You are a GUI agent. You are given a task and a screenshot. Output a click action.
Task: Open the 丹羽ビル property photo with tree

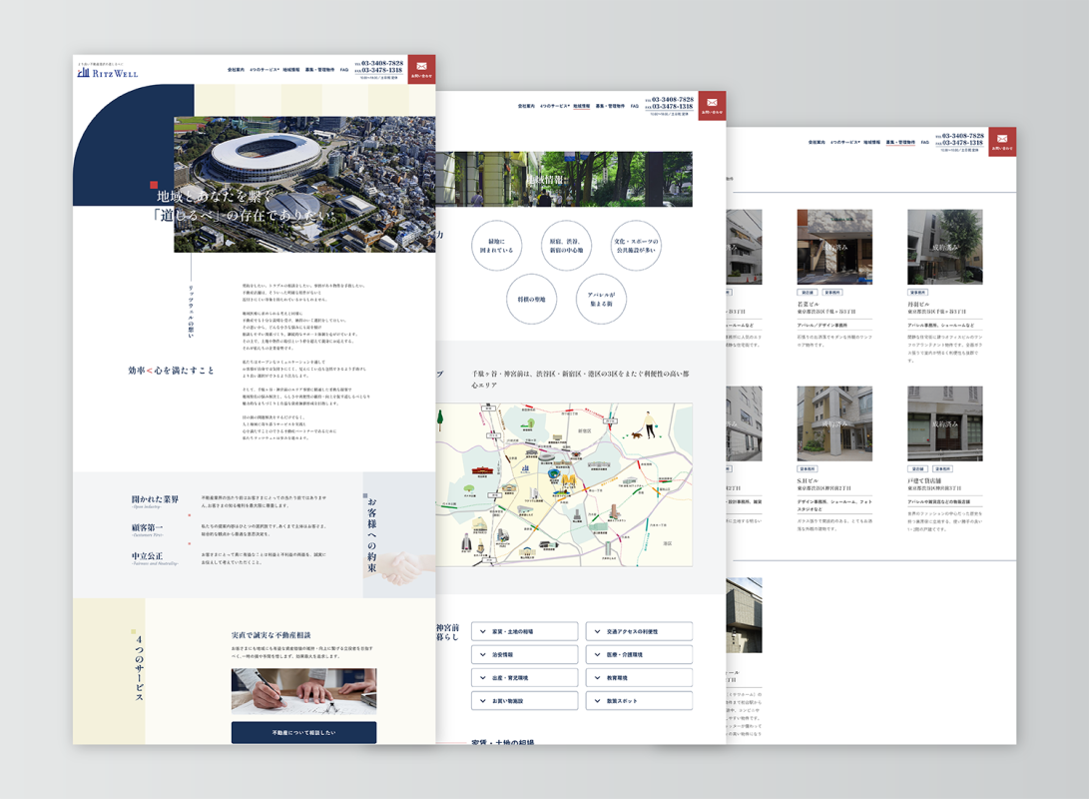tap(944, 247)
